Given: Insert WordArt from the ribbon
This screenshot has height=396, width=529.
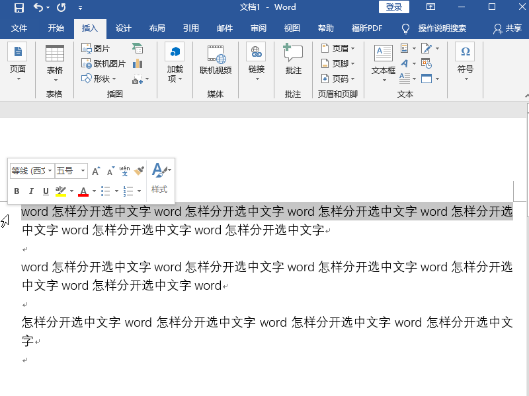Looking at the screenshot, I should pos(405,63).
